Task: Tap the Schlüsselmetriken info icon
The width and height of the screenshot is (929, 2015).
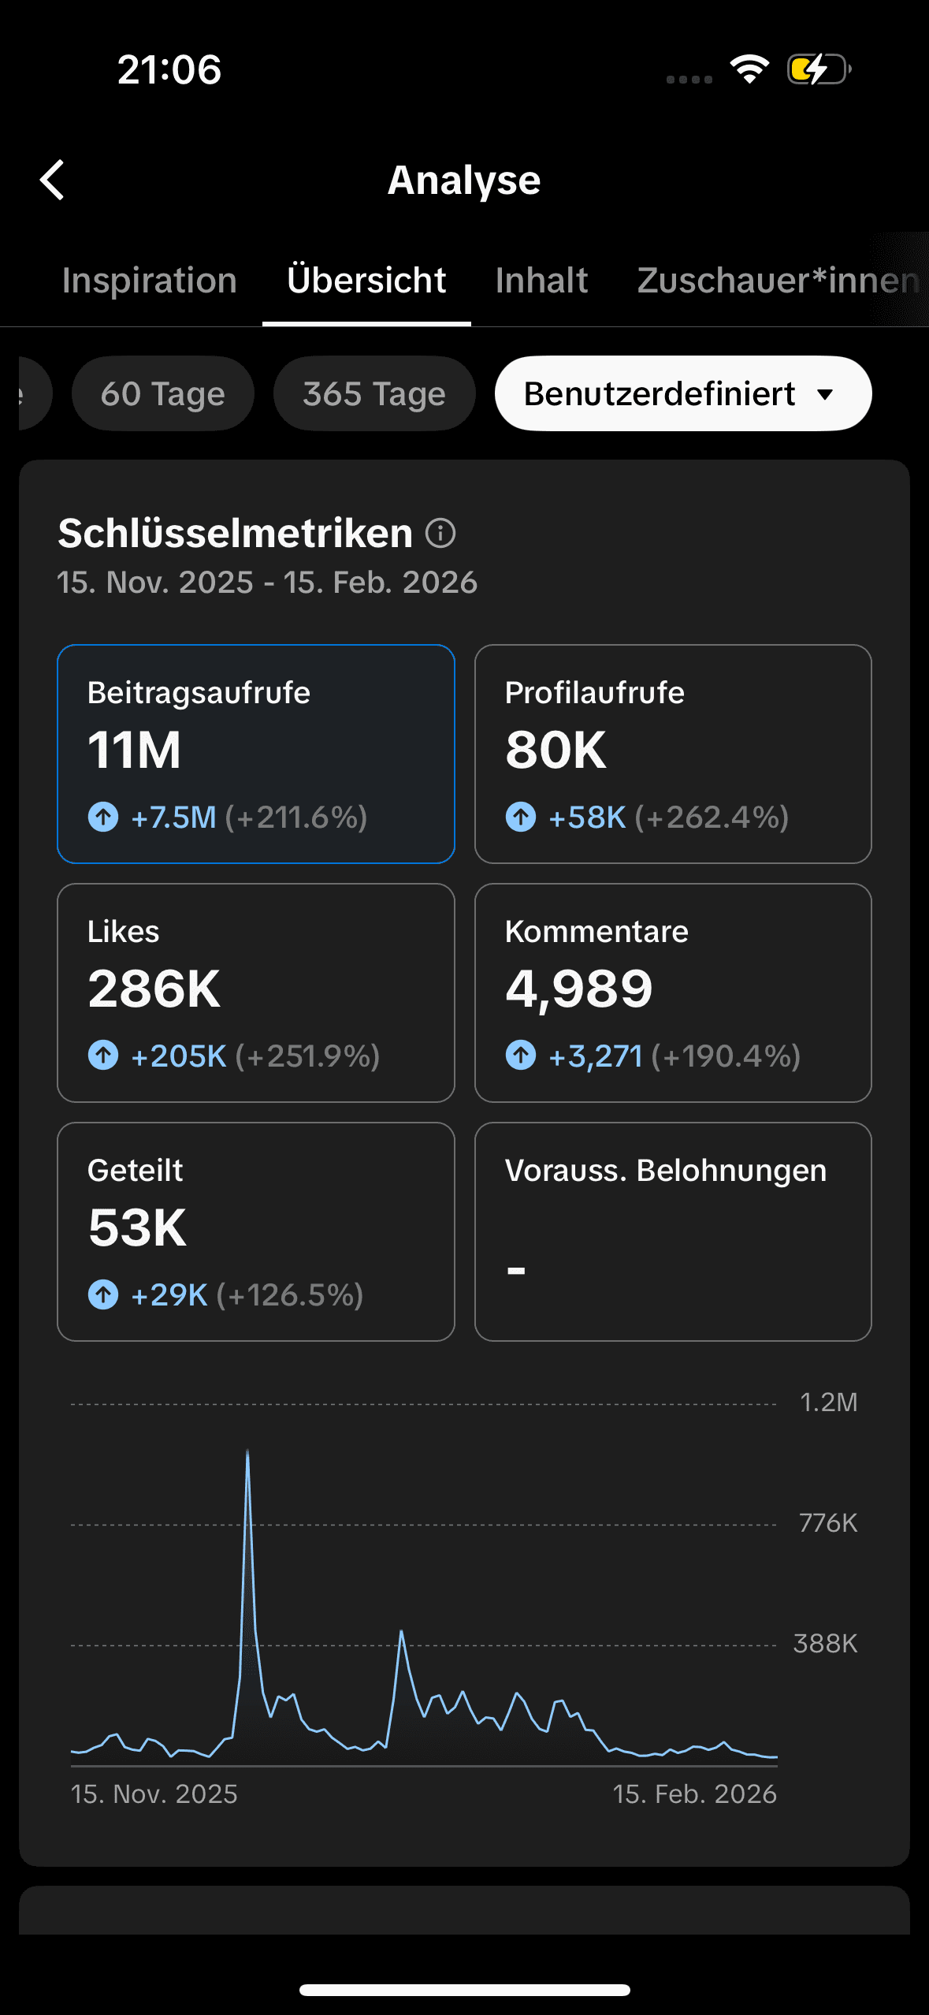Action: (x=440, y=534)
